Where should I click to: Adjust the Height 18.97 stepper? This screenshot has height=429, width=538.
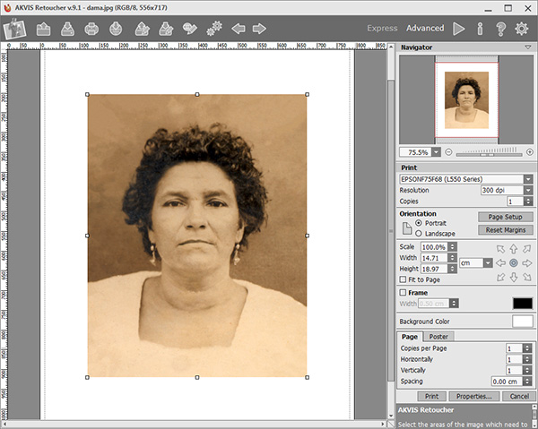pyautogui.click(x=453, y=269)
